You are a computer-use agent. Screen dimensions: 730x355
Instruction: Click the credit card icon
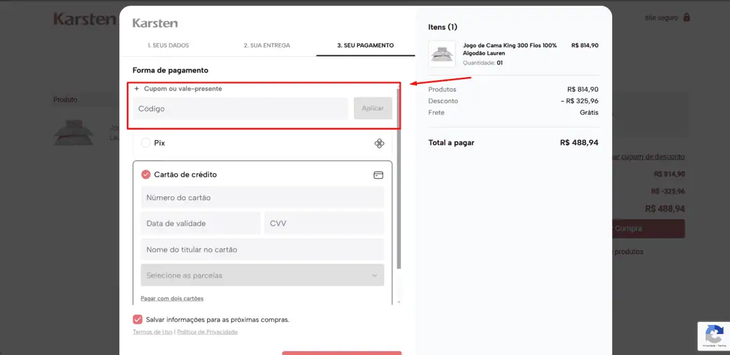click(379, 175)
